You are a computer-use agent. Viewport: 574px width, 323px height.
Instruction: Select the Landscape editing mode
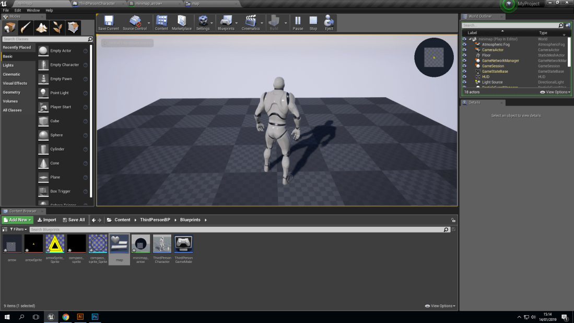tap(41, 27)
